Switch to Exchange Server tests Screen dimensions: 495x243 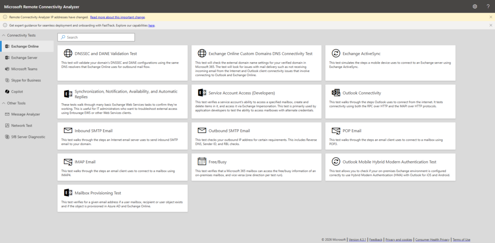25,58
